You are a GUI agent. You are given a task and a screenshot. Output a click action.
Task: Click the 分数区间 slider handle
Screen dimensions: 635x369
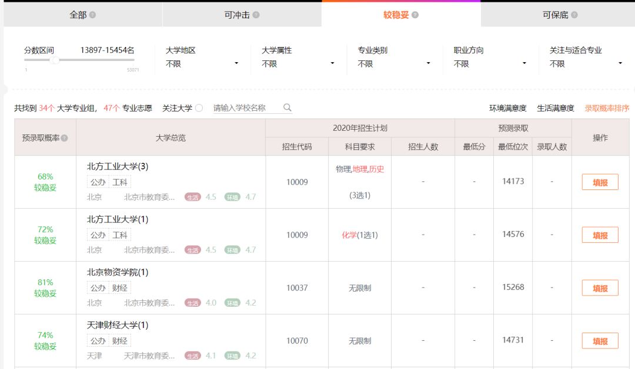[55, 60]
